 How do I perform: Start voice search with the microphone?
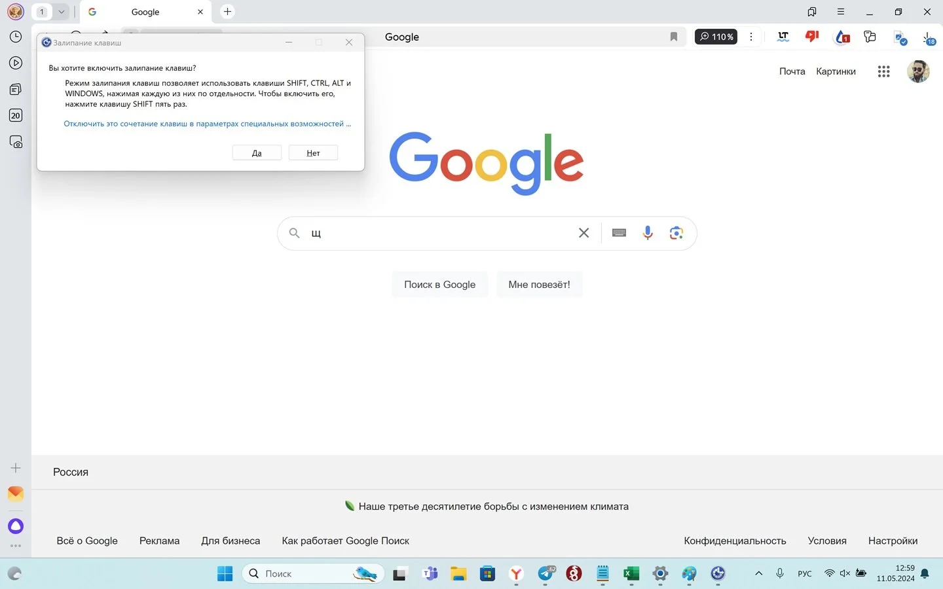648,233
